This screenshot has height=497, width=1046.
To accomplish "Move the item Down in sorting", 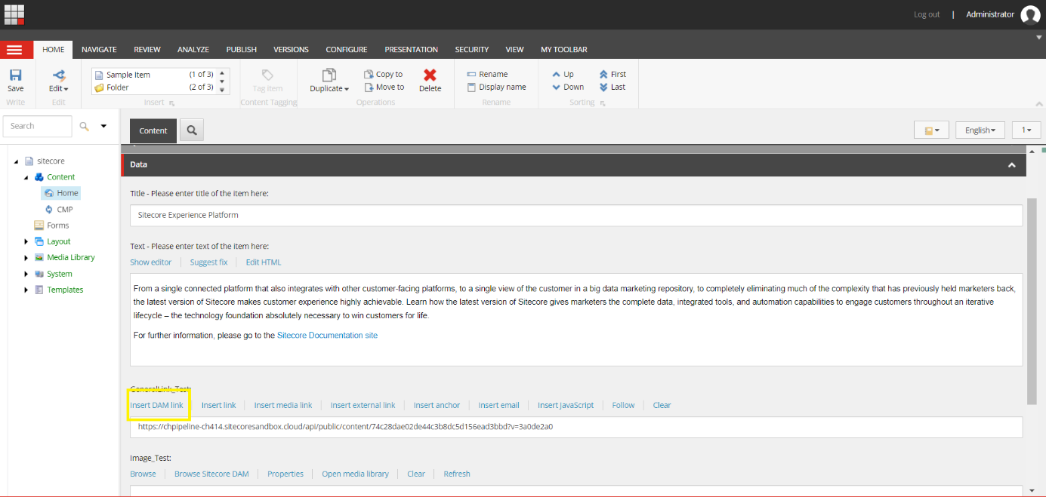I will [x=568, y=87].
